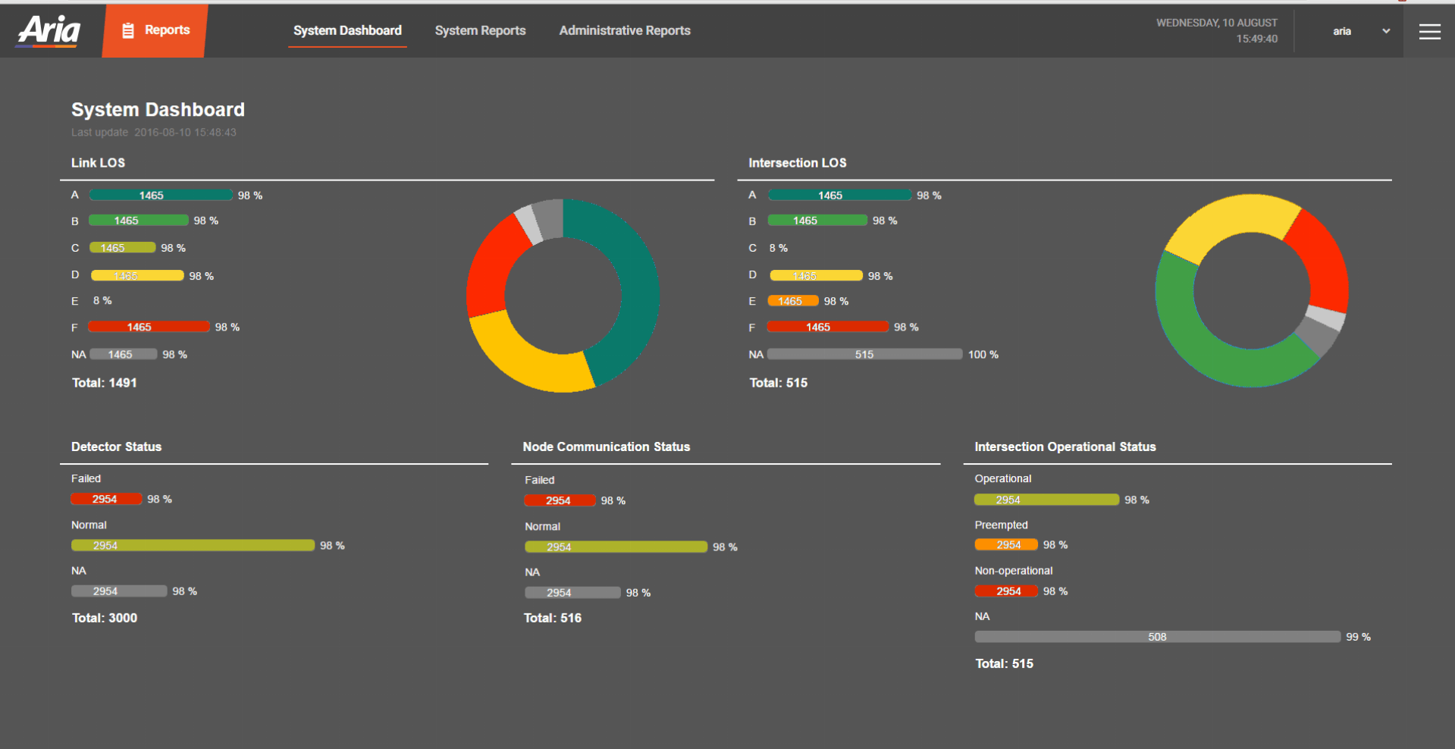This screenshot has height=749, width=1455.
Task: Click the '100 %' value in Intersection LOS
Action: coord(983,355)
